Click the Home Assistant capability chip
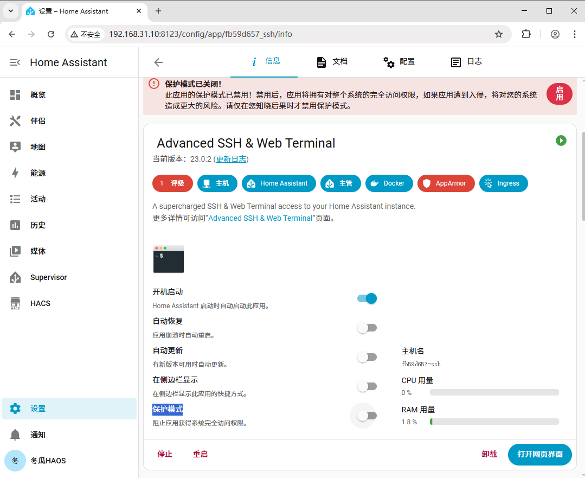The height and width of the screenshot is (478, 585). [279, 183]
